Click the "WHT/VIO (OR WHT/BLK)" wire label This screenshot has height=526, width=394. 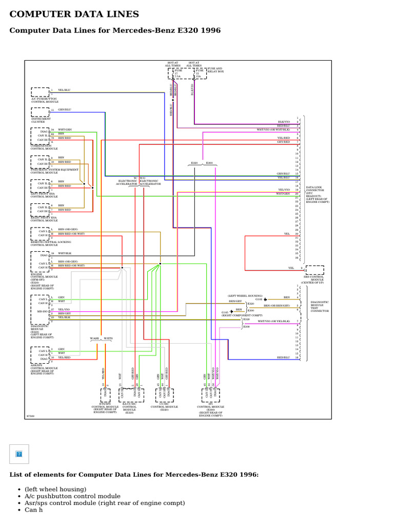pyautogui.click(x=273, y=129)
